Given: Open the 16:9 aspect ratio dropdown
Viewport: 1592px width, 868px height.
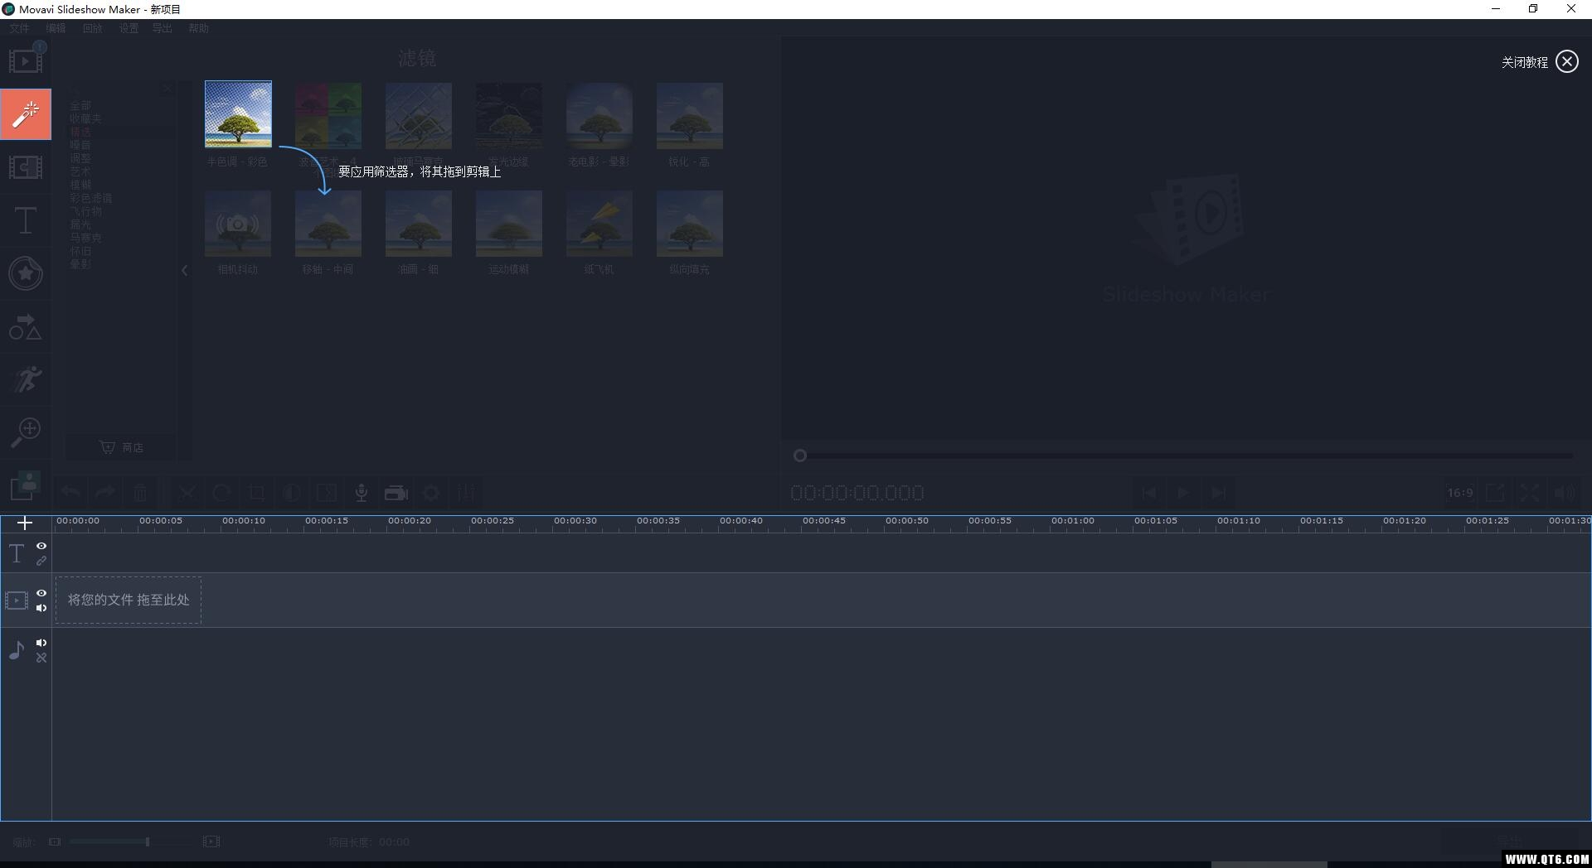Looking at the screenshot, I should [x=1460, y=493].
